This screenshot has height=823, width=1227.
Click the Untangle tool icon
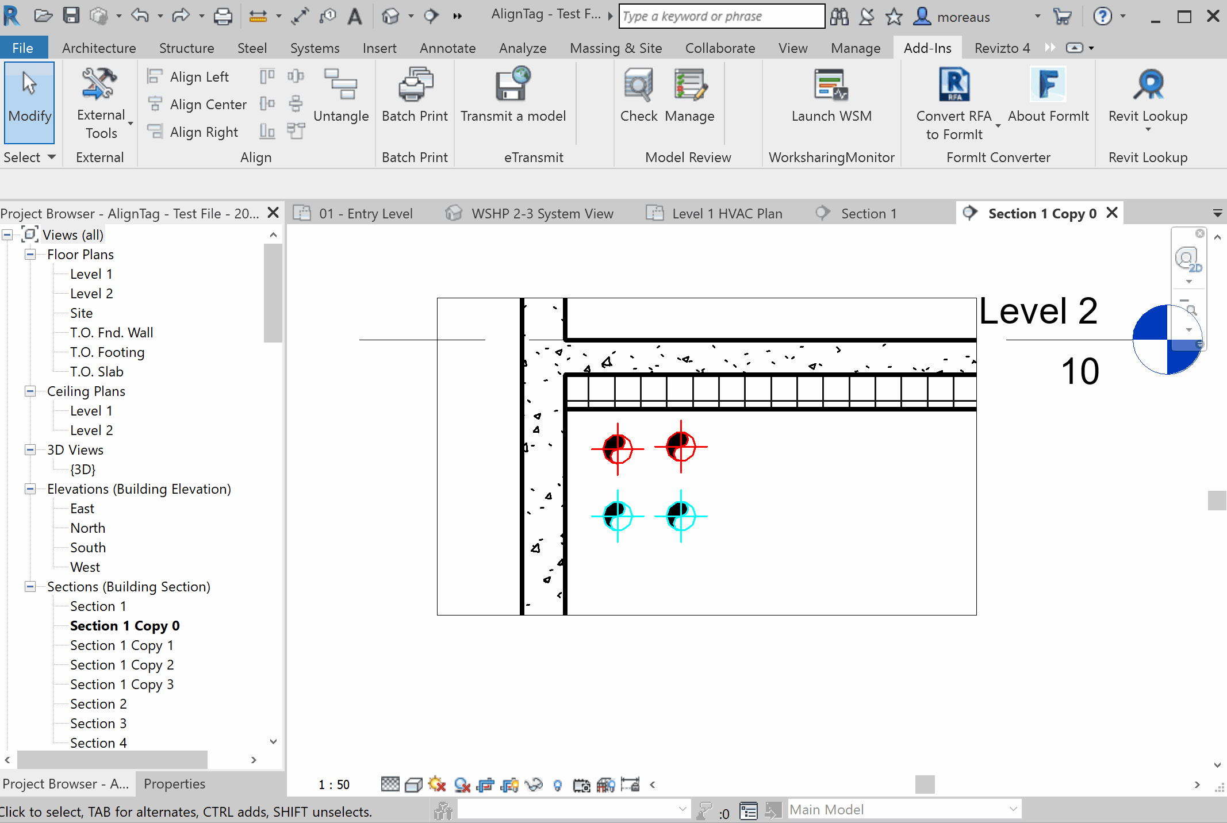tap(340, 85)
